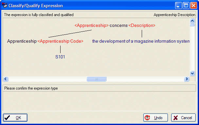Click the S101 value
Viewport: 199px width, 125px height.
point(60,57)
